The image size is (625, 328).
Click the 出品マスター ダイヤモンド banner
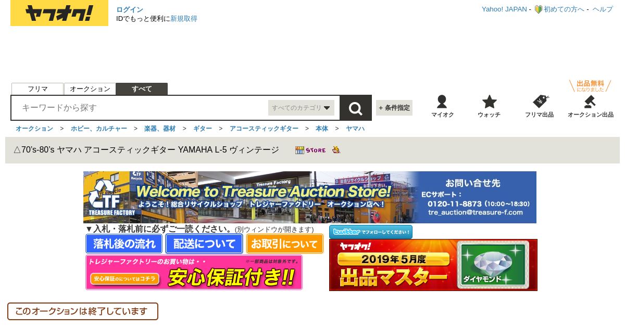(x=433, y=265)
